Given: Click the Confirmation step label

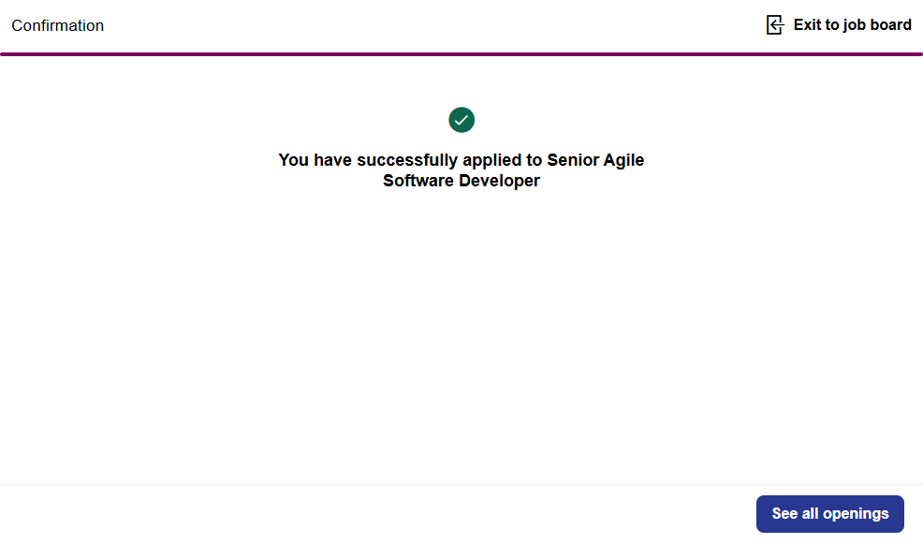Looking at the screenshot, I should pos(58,26).
